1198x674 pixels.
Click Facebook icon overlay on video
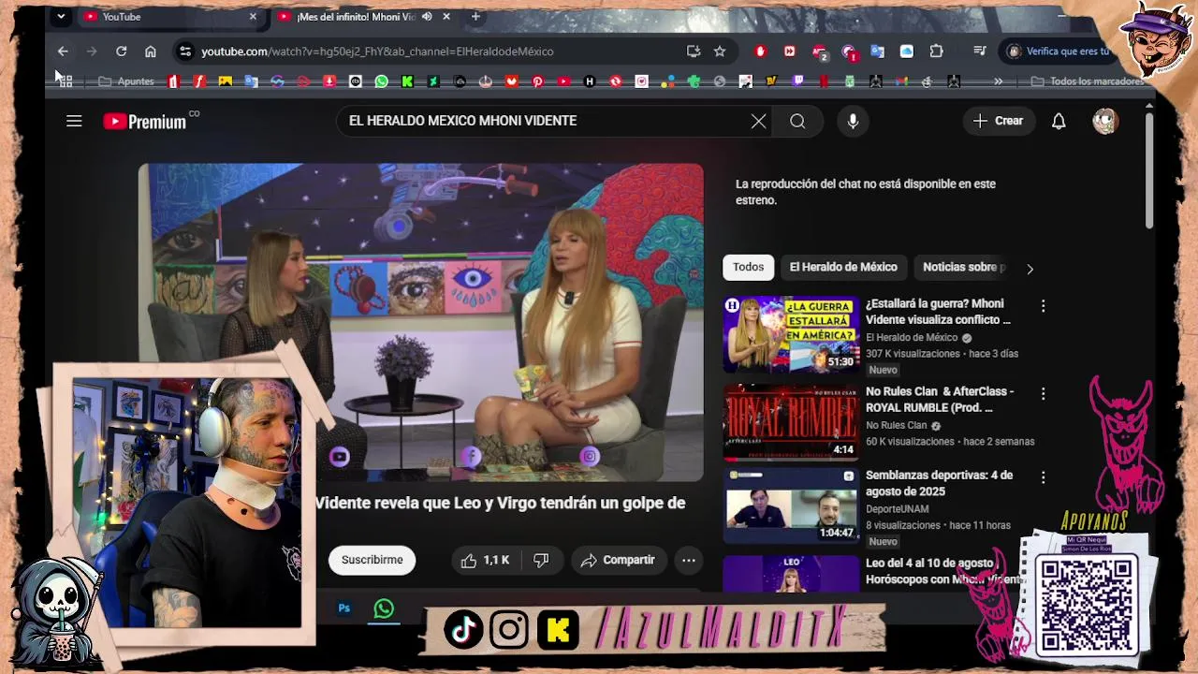[x=471, y=457]
